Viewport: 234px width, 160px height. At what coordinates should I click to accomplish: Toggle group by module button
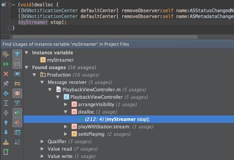coord(17,74)
